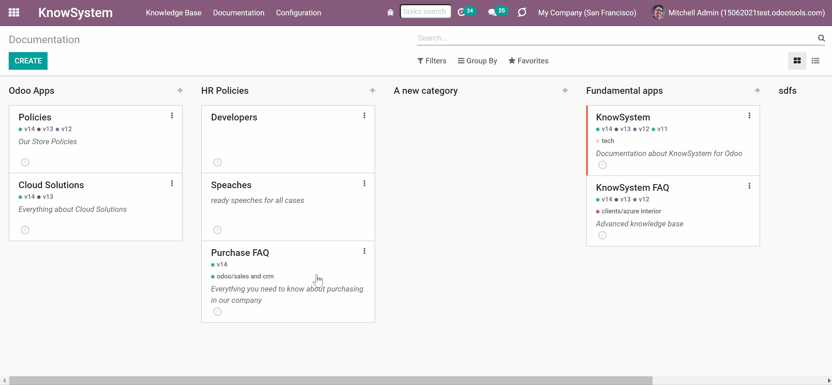The width and height of the screenshot is (832, 385).
Task: Add a card to HR Policies column
Action: pyautogui.click(x=373, y=91)
